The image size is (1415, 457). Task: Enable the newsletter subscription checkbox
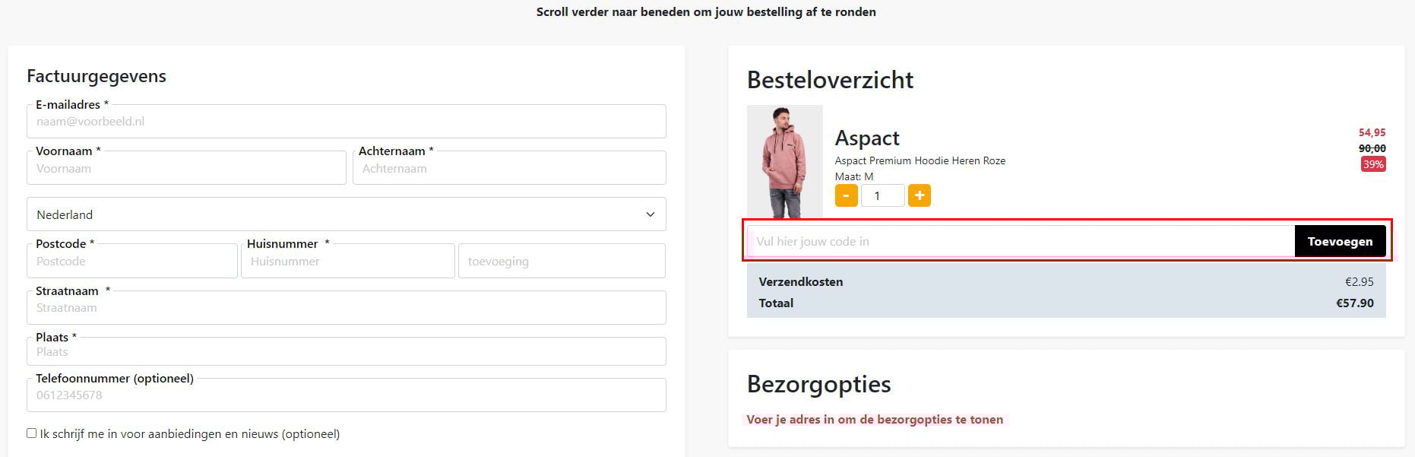pyautogui.click(x=30, y=433)
